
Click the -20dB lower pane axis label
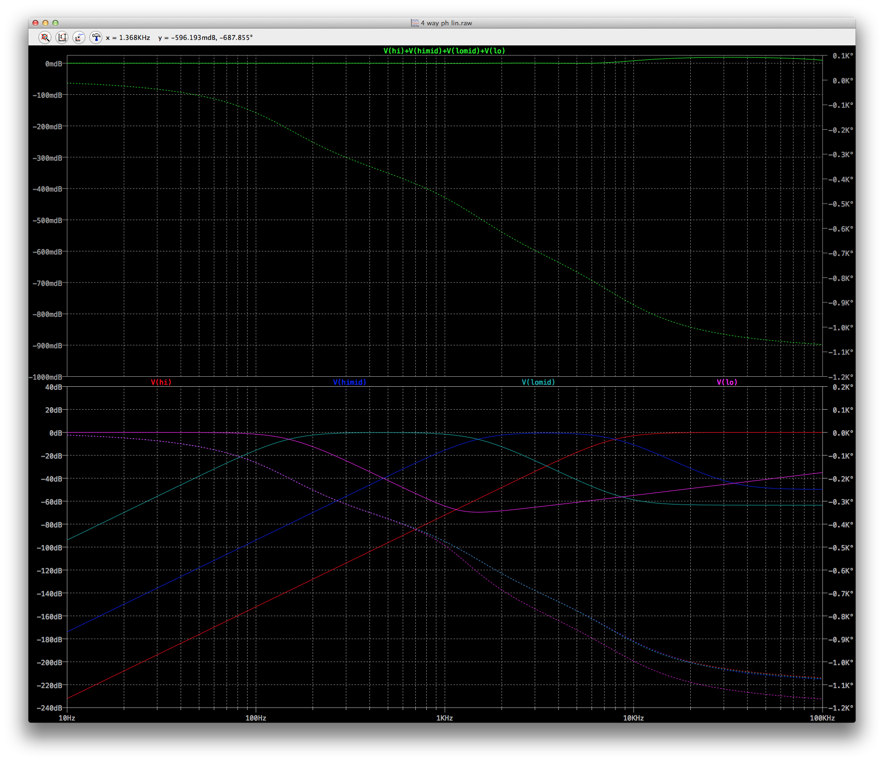click(51, 456)
